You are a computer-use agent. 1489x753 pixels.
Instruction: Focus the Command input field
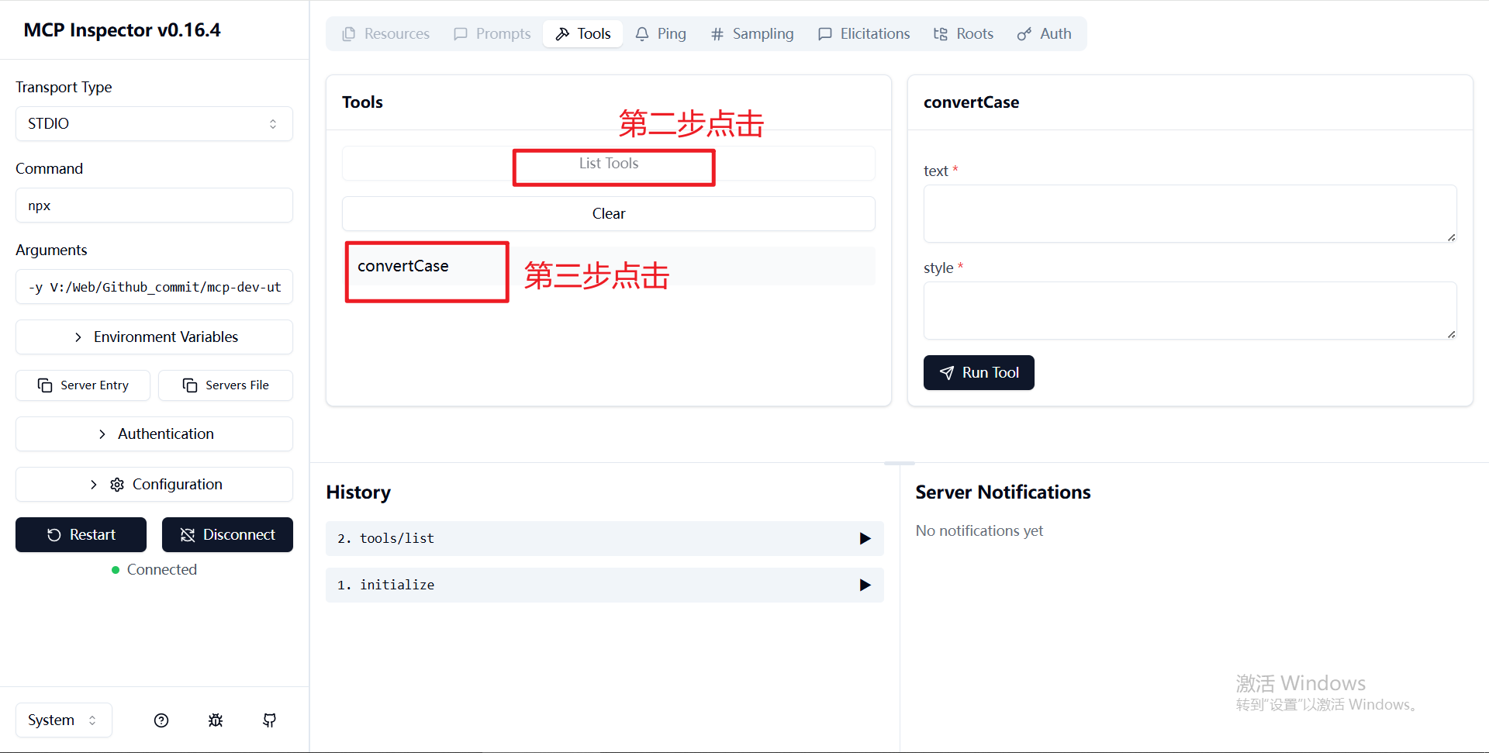pos(154,206)
